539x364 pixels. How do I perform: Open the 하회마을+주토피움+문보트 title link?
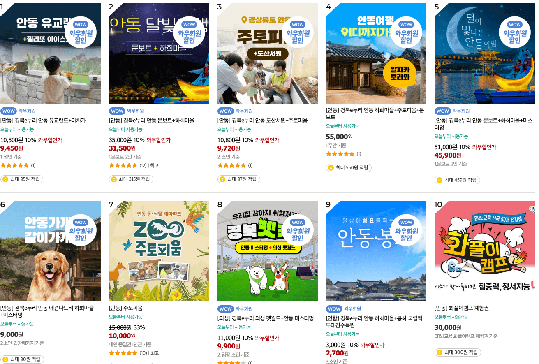[375, 114]
